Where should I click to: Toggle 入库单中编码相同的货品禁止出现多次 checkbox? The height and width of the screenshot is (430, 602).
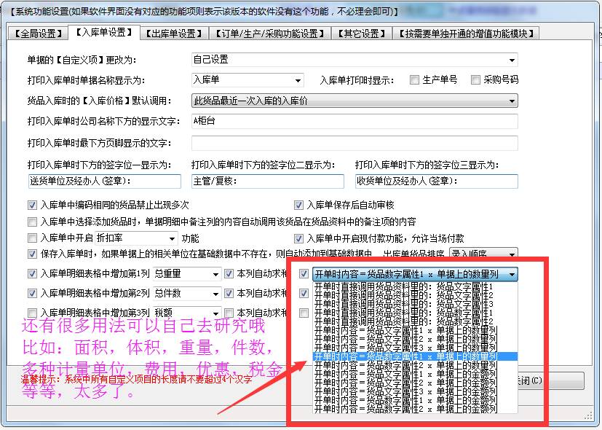(x=32, y=206)
